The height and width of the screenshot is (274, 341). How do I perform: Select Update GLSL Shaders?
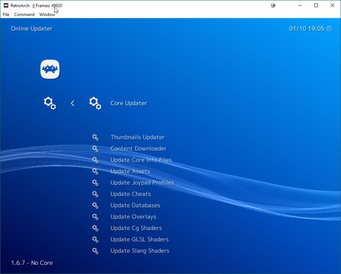point(139,239)
